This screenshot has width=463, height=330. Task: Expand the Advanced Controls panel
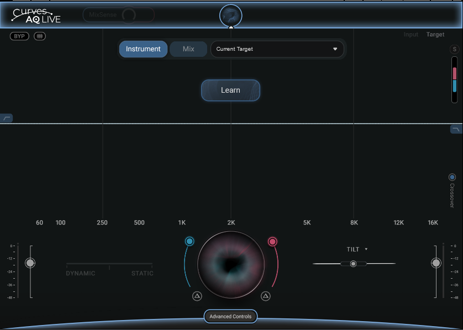(230, 316)
